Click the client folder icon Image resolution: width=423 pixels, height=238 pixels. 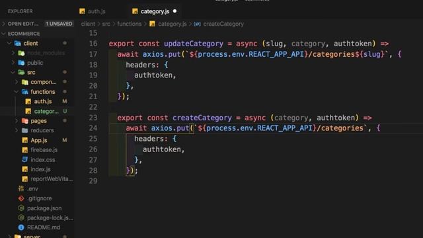pyautogui.click(x=18, y=43)
